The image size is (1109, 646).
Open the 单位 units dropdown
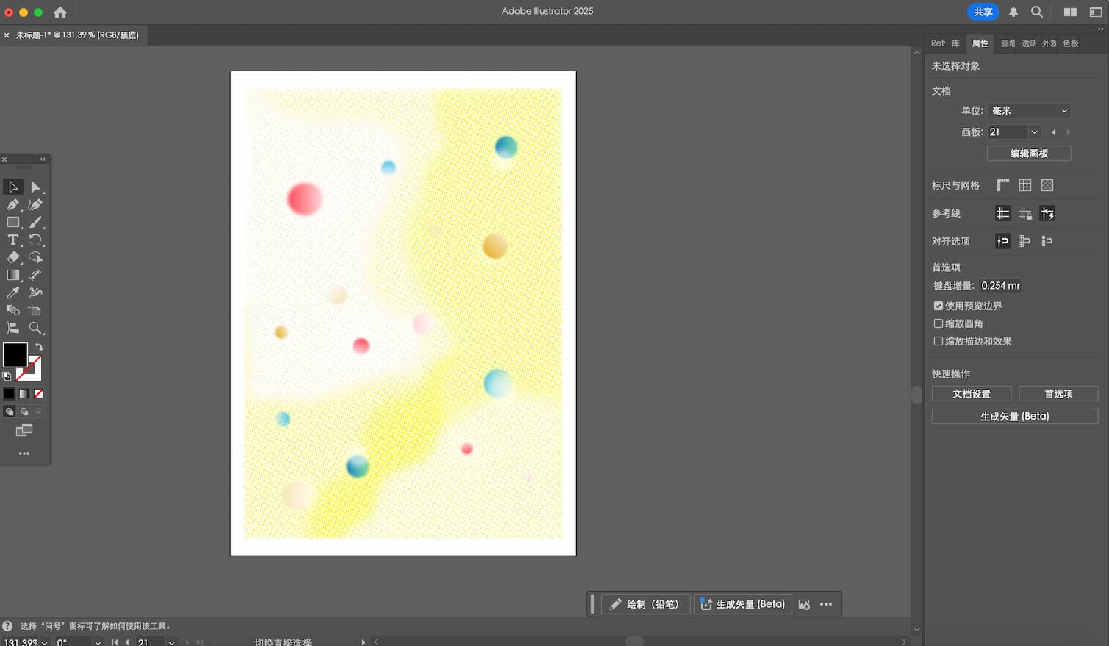[x=1028, y=110]
